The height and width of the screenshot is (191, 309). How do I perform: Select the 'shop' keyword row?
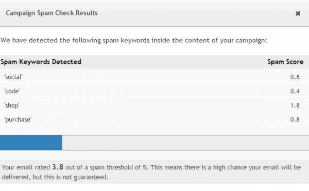[154, 105]
